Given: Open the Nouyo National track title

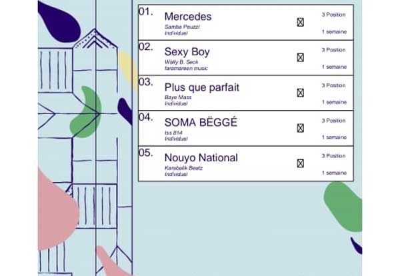Looking at the screenshot, I should point(201,157).
